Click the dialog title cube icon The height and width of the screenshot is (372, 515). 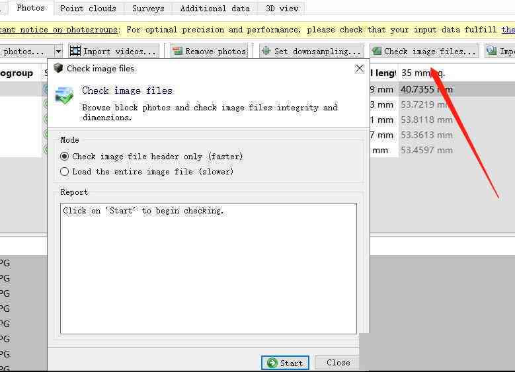point(58,68)
